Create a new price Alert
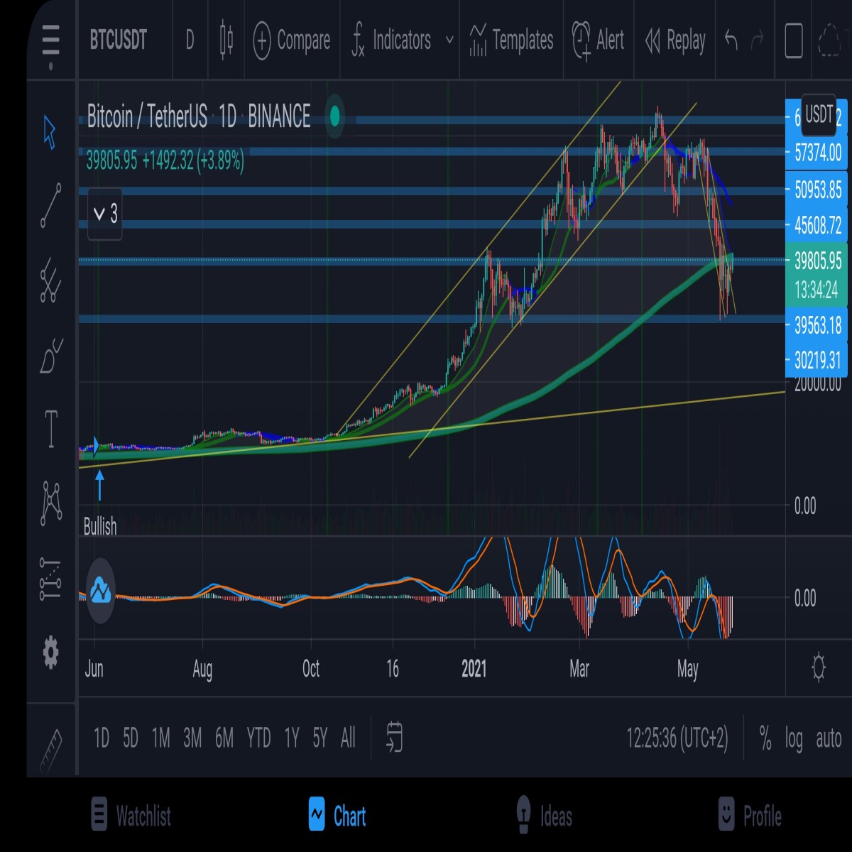 pos(598,40)
